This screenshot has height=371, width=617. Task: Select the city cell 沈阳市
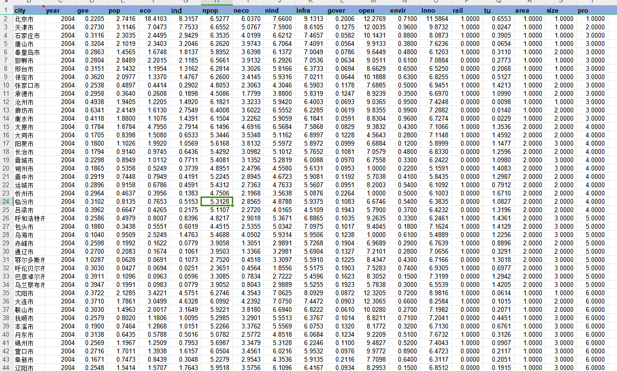click(x=28, y=293)
